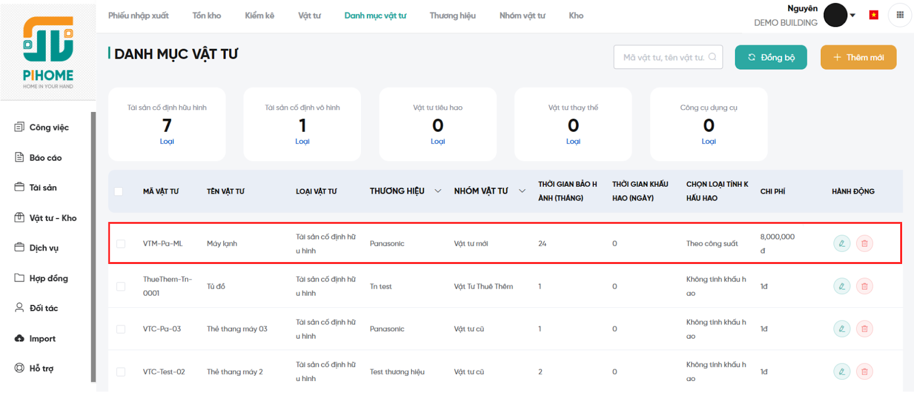Delete the Thẻ thang máy 03 item
This screenshot has width=914, height=393.
coord(864,329)
